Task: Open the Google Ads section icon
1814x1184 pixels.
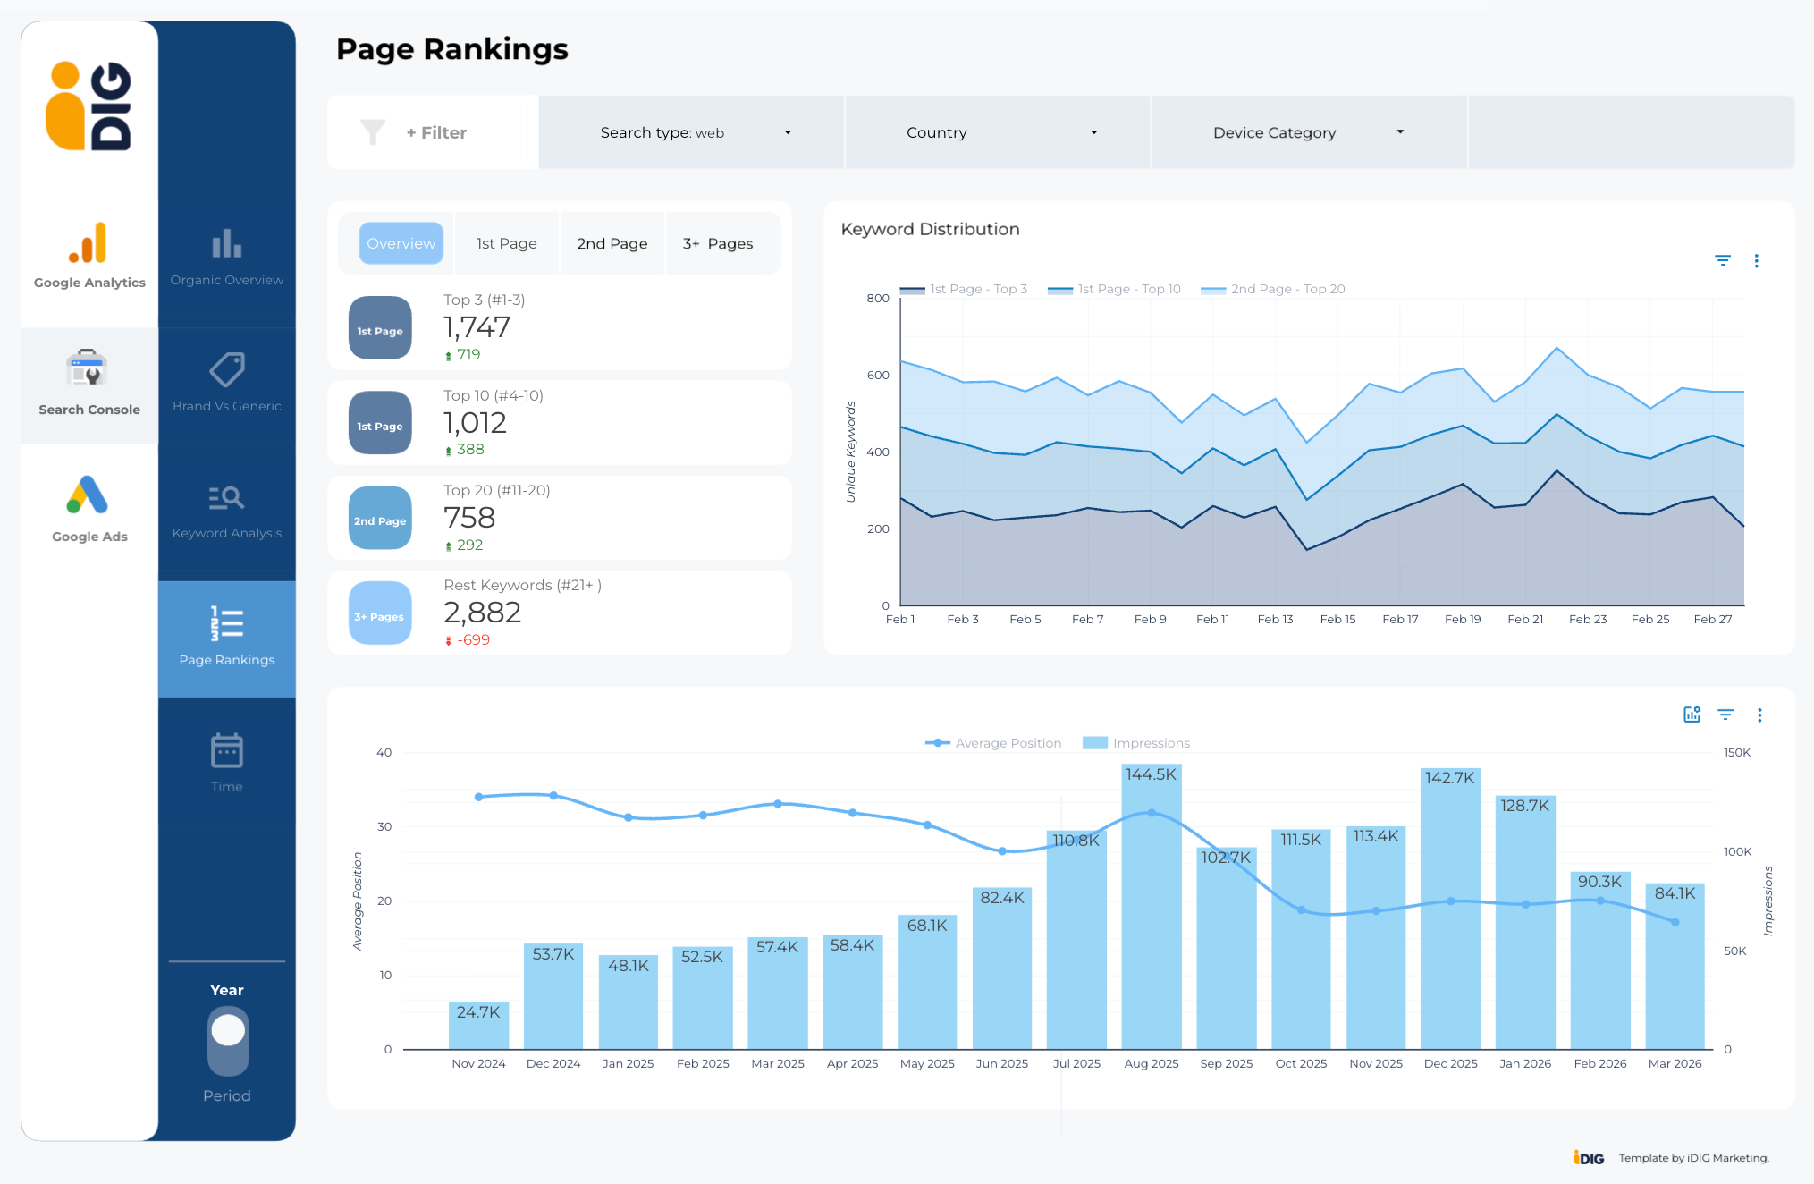Action: click(88, 495)
